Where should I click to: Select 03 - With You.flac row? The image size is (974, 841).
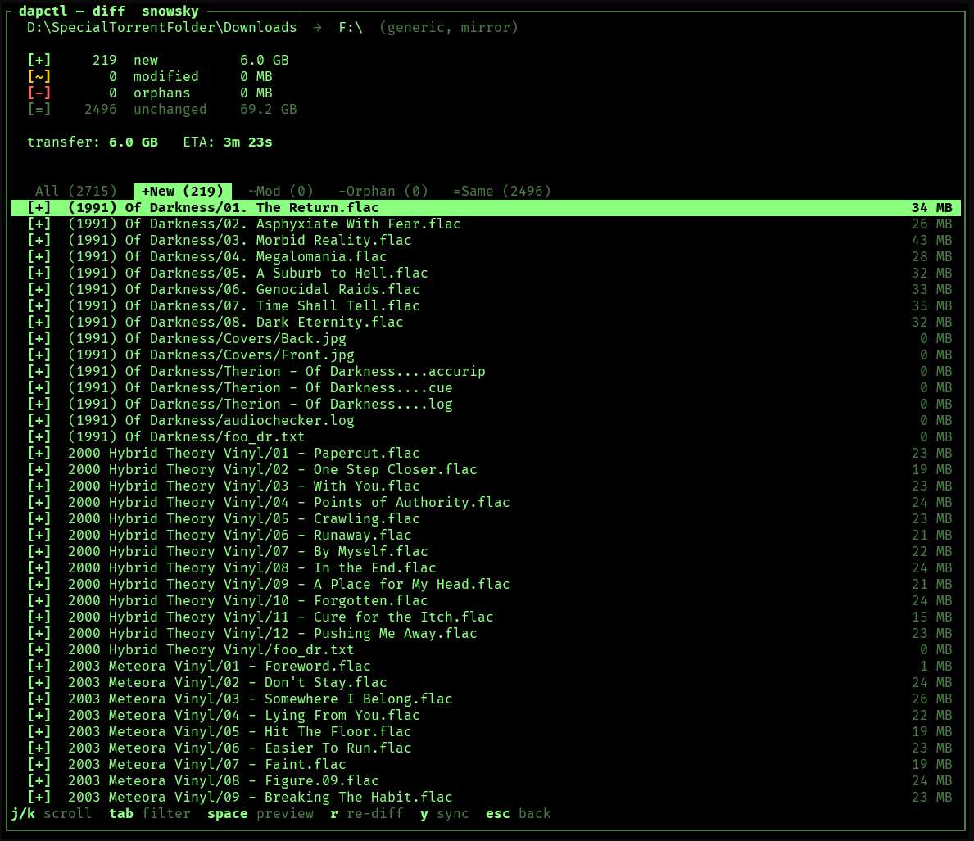click(x=486, y=486)
